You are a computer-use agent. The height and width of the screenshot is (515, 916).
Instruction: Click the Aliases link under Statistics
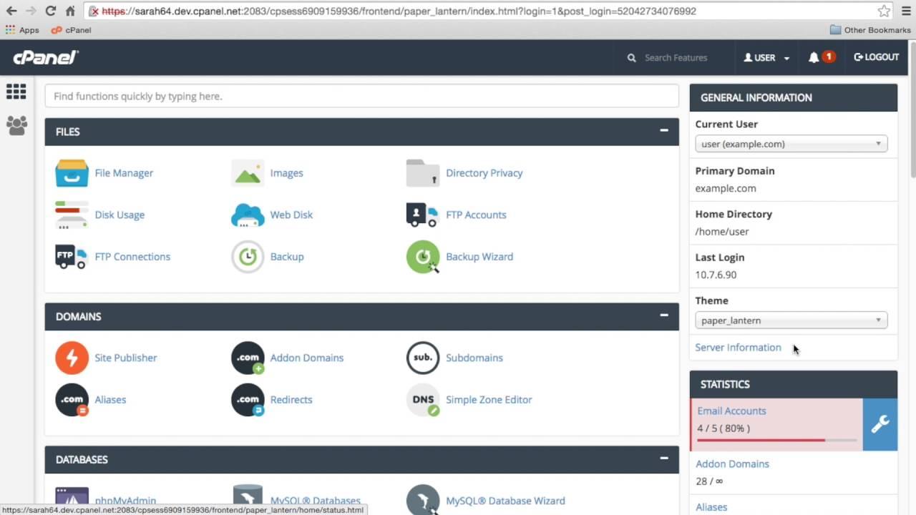click(x=711, y=507)
